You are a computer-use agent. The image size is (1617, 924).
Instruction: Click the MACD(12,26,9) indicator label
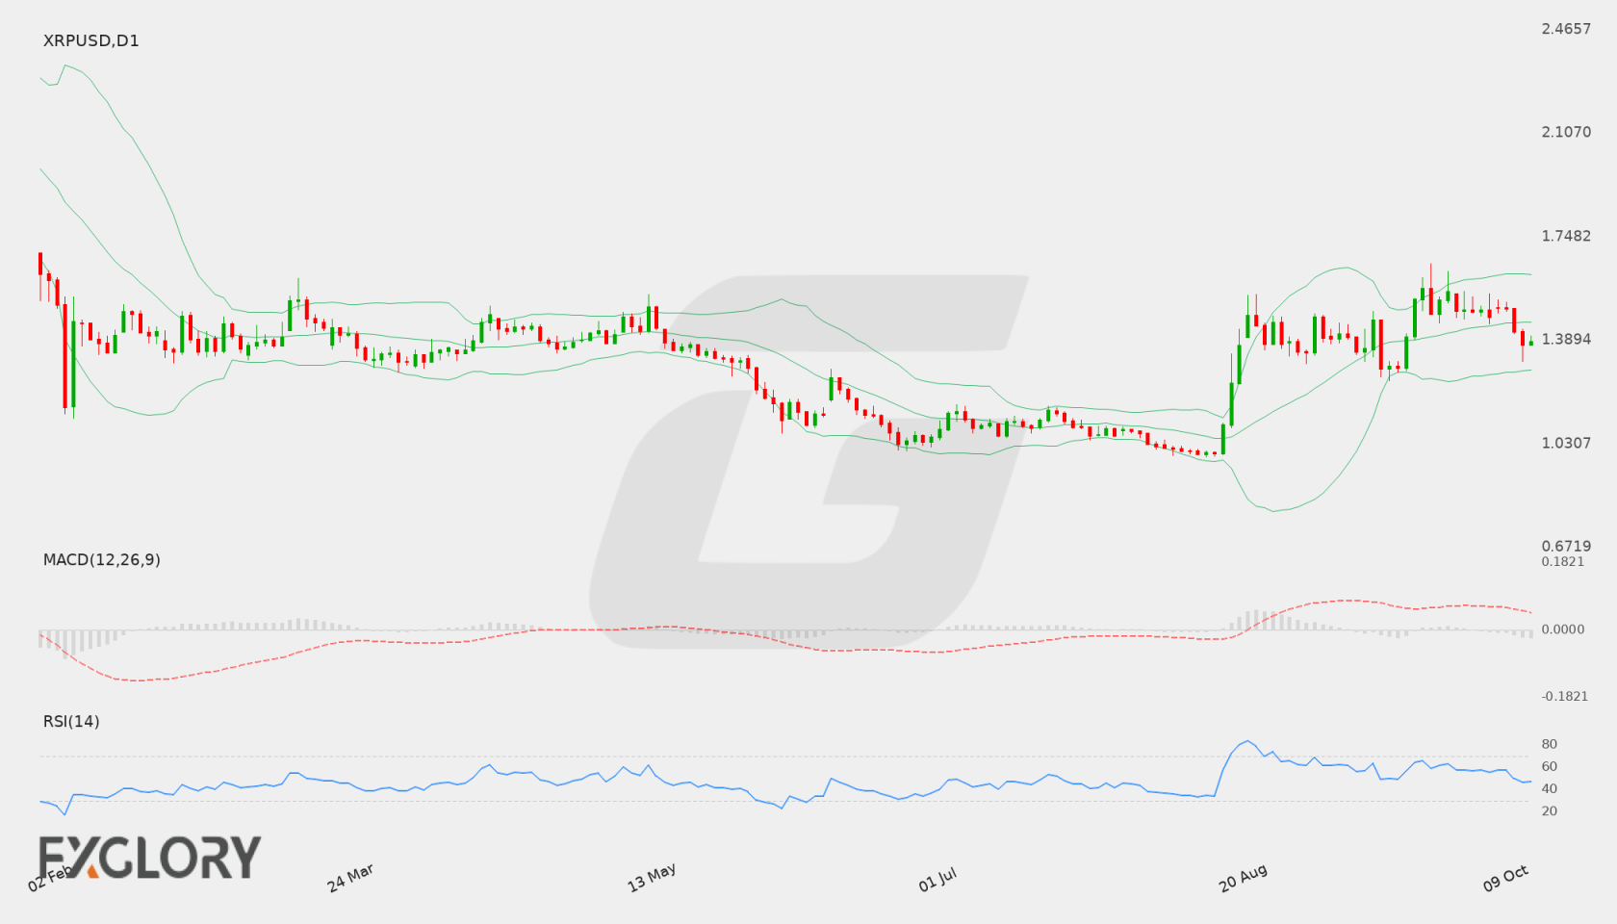[101, 559]
